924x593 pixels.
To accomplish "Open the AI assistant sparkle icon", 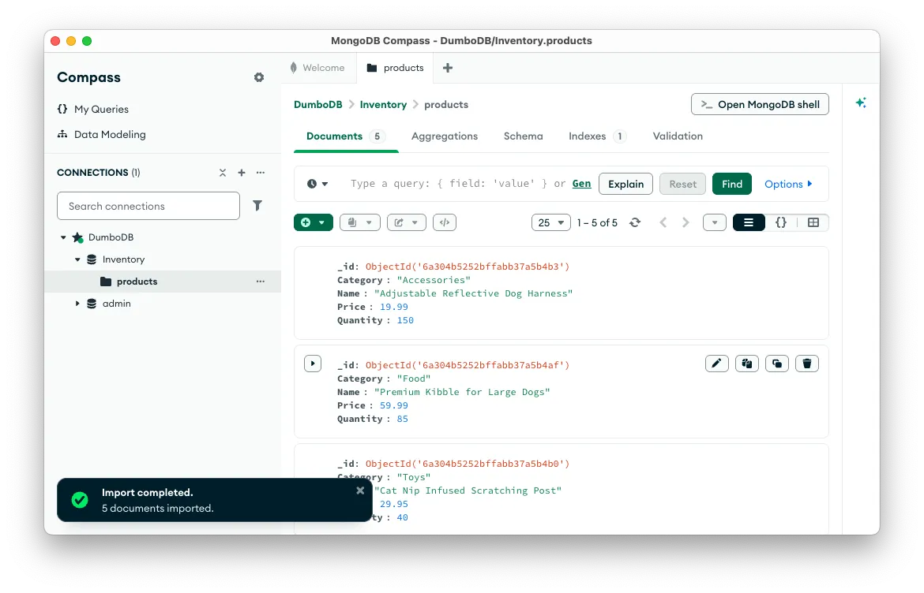I will tap(861, 103).
